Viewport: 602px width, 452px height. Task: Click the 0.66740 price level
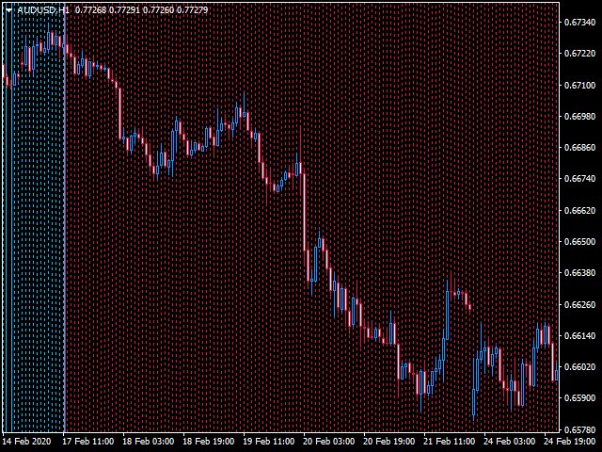pyautogui.click(x=579, y=179)
